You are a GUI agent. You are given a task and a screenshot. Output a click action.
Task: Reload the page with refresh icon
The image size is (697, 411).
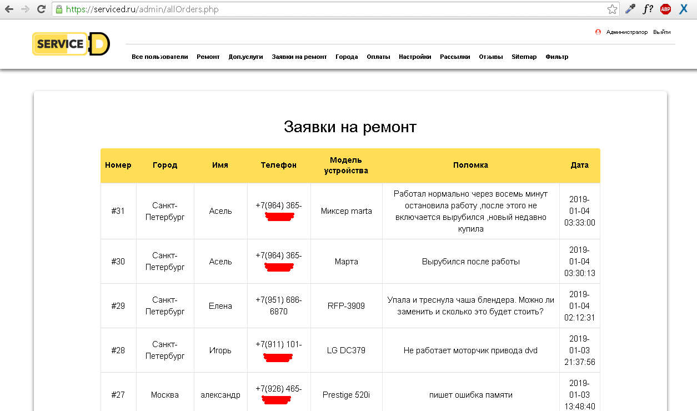point(41,9)
